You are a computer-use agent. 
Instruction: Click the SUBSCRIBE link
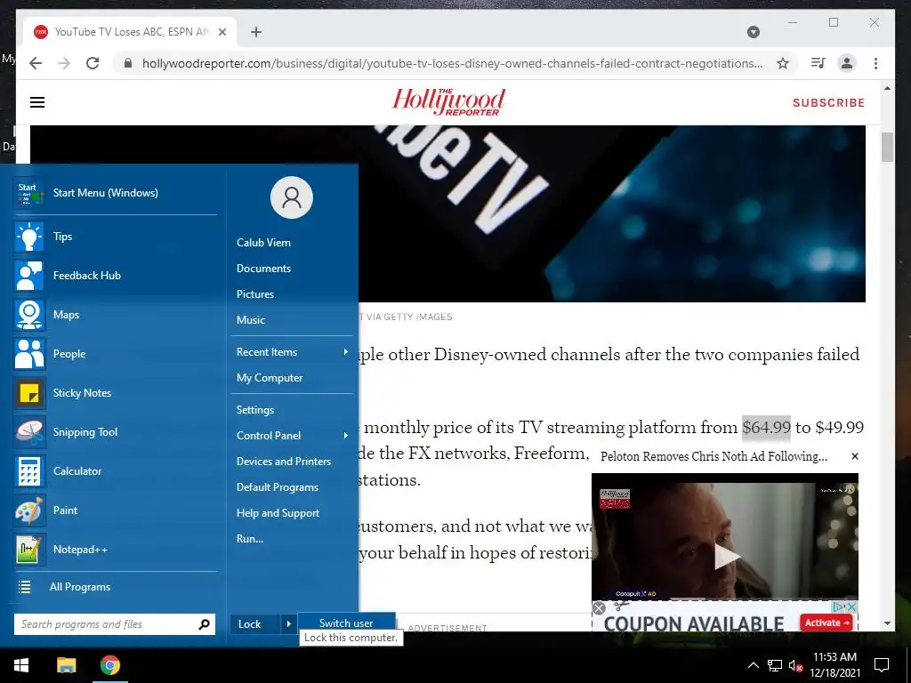(x=828, y=103)
